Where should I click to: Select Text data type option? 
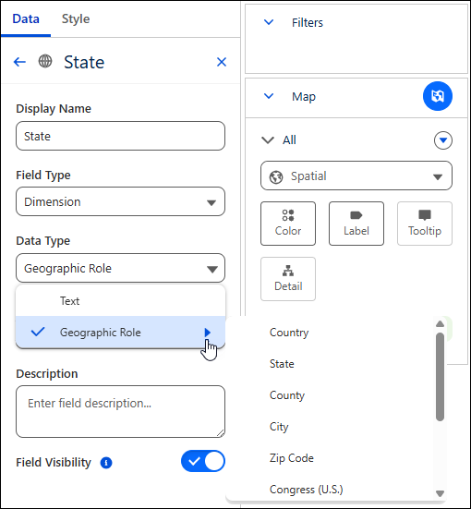point(120,301)
